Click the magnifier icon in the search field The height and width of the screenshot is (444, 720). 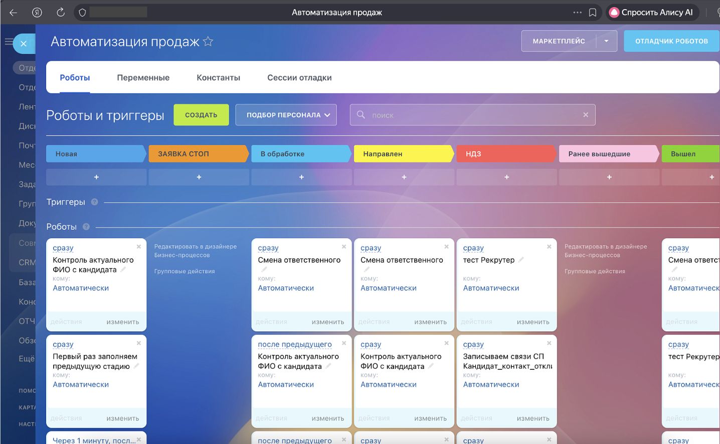(361, 115)
